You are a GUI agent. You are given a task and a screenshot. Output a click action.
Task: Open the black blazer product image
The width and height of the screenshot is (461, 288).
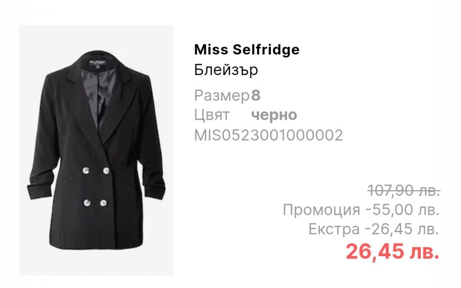click(96, 150)
